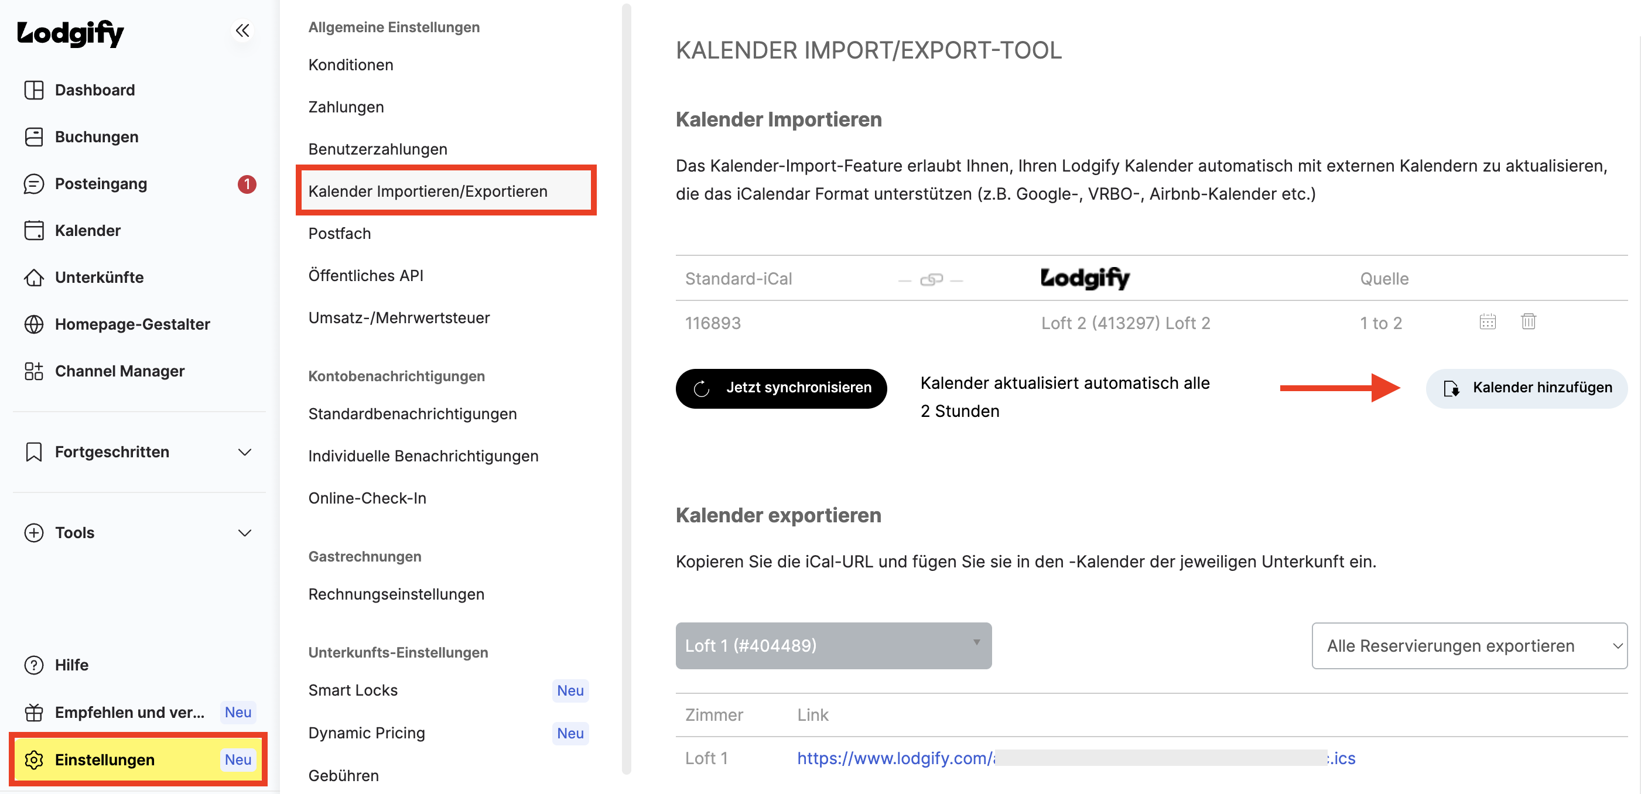Click calendar icon beside 1 to 2
Screen dimensions: 1641x794
[x=1488, y=321]
